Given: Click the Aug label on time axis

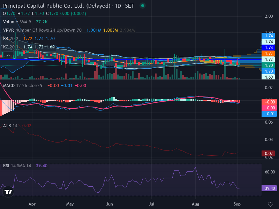Looking at the screenshot, I should tap(195, 204).
